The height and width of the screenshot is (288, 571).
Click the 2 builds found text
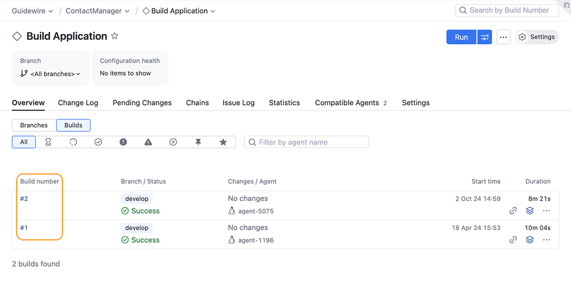point(36,264)
